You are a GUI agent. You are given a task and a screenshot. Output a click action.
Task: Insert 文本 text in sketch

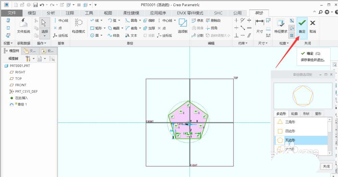pos(131,35)
